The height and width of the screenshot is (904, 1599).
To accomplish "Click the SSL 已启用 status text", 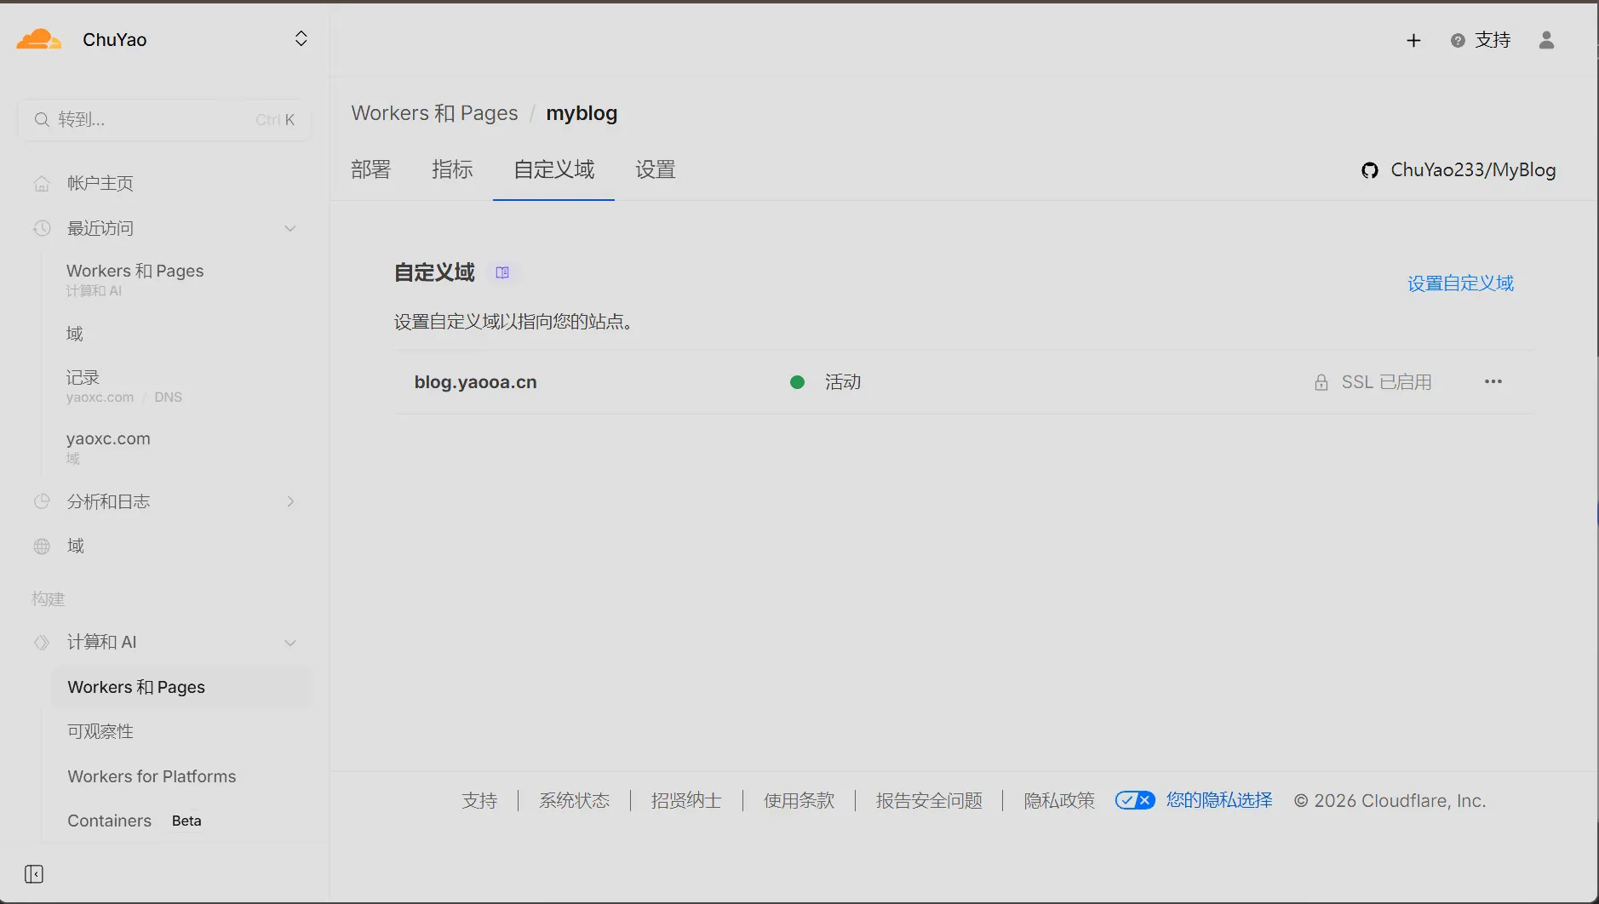I will (x=1386, y=382).
